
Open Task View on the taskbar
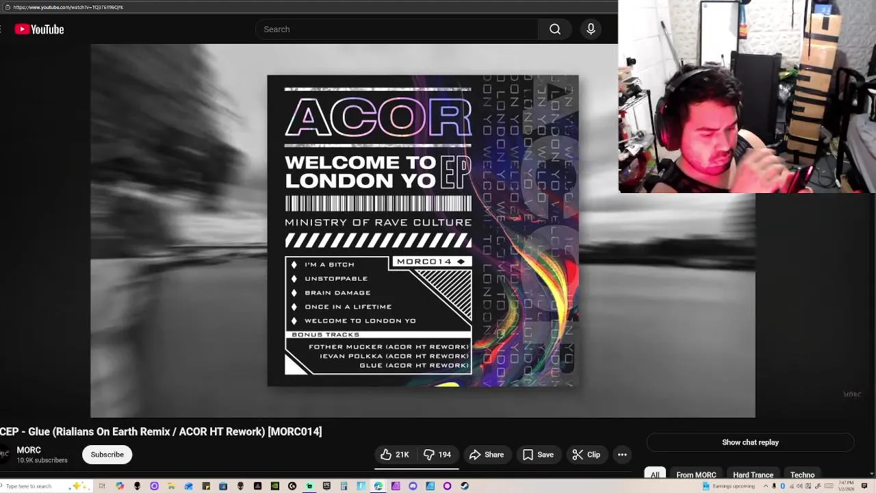102,486
